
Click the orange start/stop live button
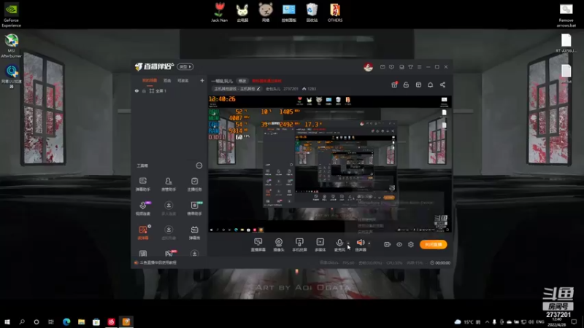[433, 244]
